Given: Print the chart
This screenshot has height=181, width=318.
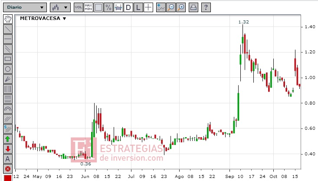Looking at the screenshot, I should point(193,7).
